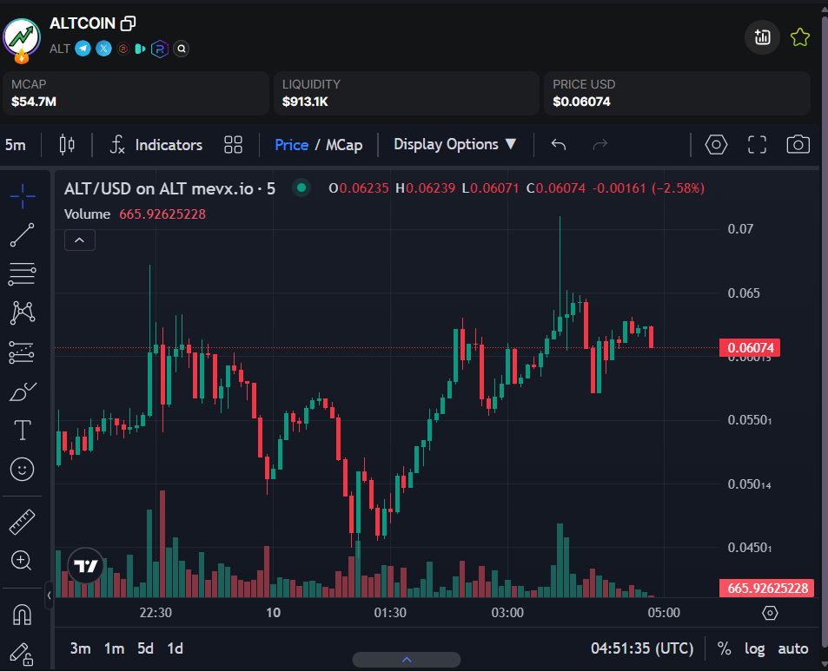Set time range to 5d
The height and width of the screenshot is (671, 828).
click(145, 648)
